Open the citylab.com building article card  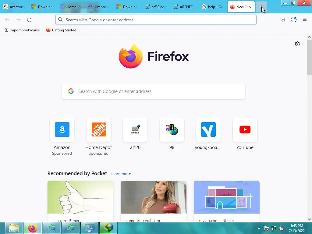click(x=227, y=201)
